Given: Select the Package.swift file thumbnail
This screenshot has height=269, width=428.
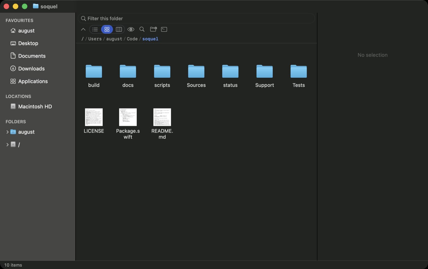Looking at the screenshot, I should pyautogui.click(x=128, y=117).
